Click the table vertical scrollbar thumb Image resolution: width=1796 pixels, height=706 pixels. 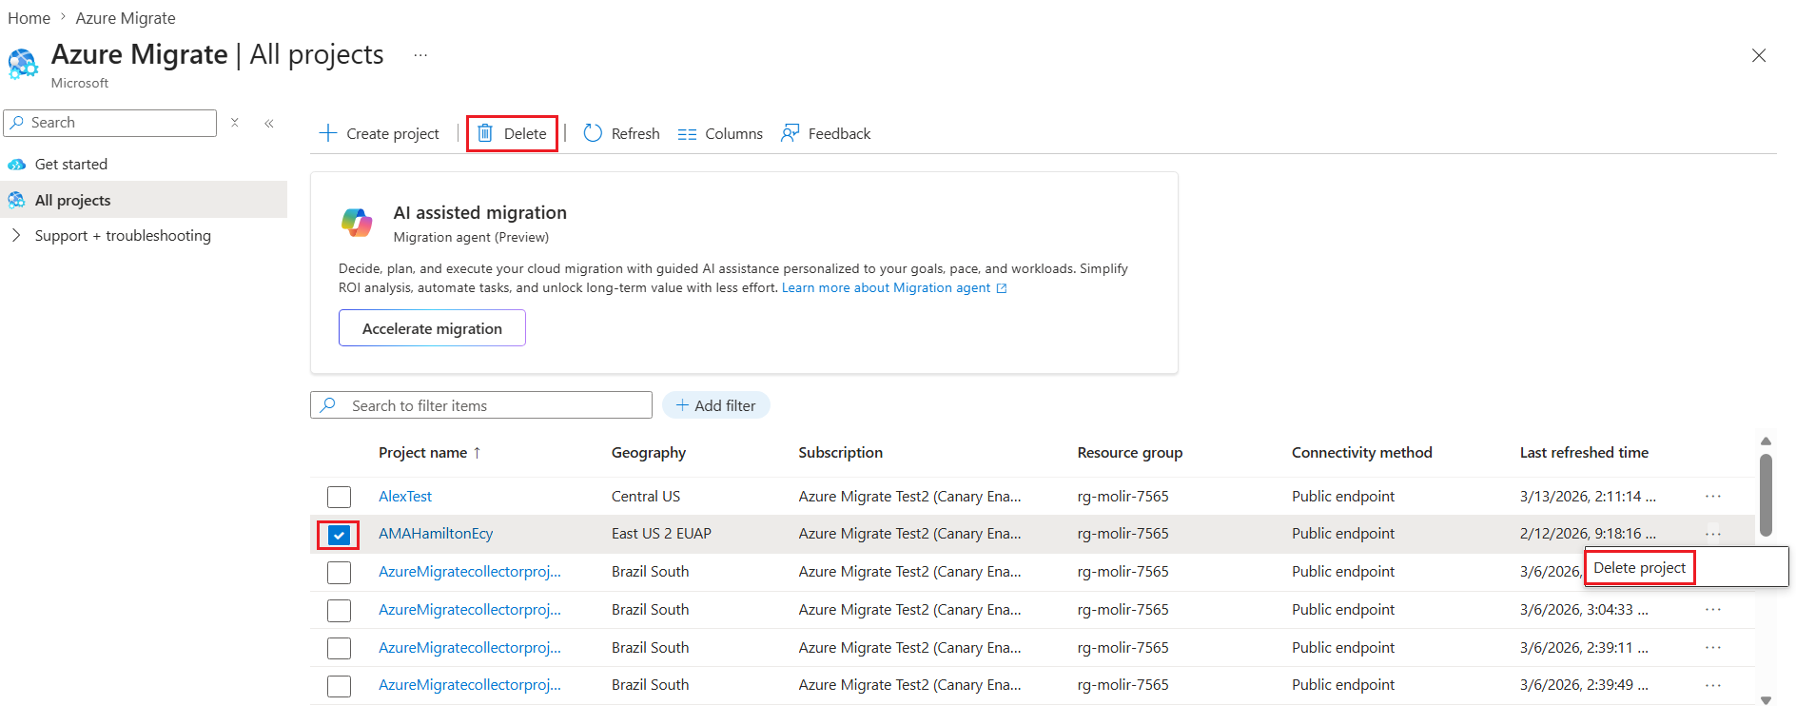coord(1766,495)
